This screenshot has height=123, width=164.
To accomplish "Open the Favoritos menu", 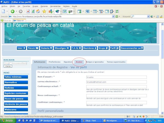I will pos(26,6).
